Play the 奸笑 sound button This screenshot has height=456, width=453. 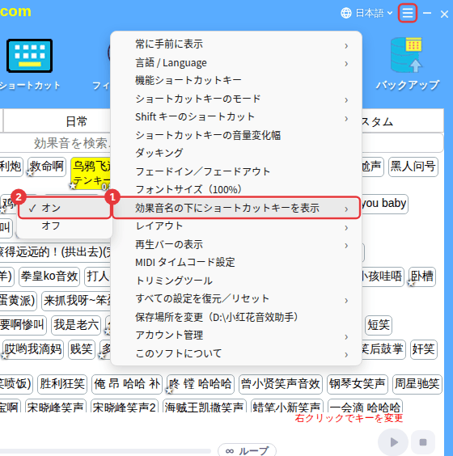click(424, 349)
